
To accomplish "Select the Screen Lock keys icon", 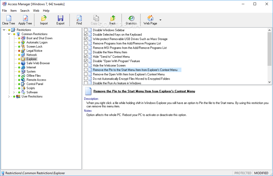I will (23, 47).
